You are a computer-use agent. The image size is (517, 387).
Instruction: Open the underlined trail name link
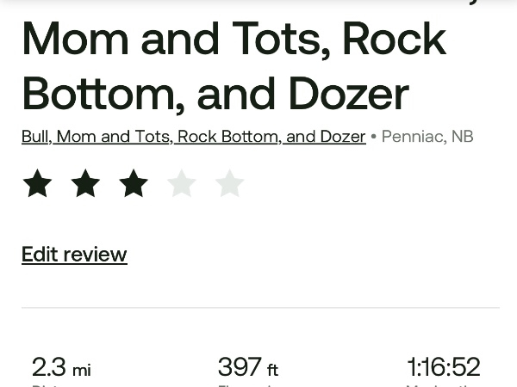pos(193,137)
